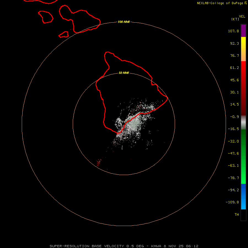Click the small island outline below Maui
Screen dimensions: 248x248
[64, 34]
